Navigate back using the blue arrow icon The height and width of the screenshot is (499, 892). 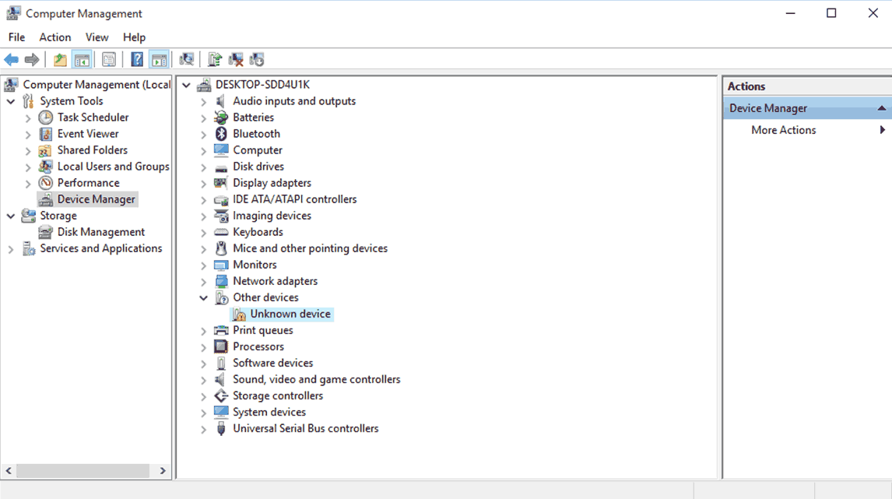tap(11, 59)
